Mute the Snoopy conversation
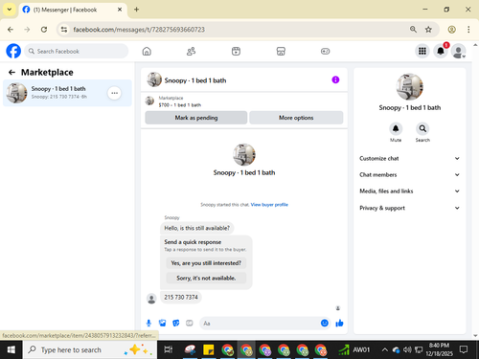 pyautogui.click(x=396, y=128)
